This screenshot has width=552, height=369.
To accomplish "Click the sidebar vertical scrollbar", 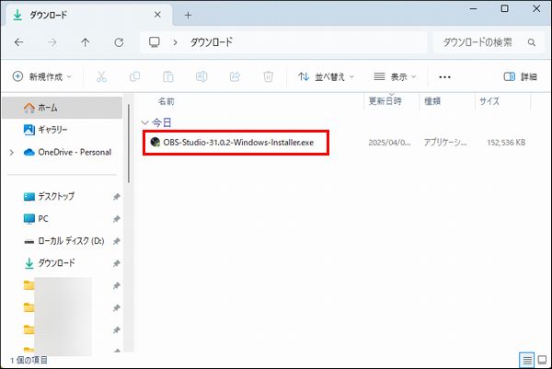I will click(129, 144).
